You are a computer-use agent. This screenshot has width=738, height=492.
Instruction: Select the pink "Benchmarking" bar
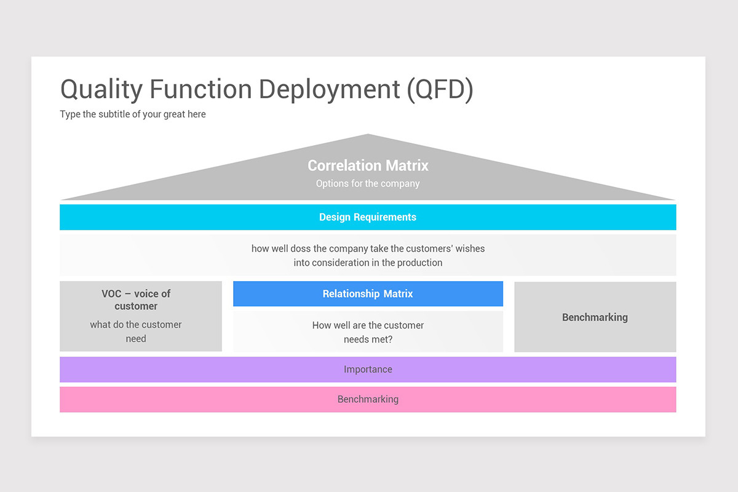[368, 399]
